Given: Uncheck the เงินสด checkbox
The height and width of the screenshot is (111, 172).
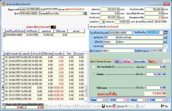Looking at the screenshot, I should tap(94, 74).
